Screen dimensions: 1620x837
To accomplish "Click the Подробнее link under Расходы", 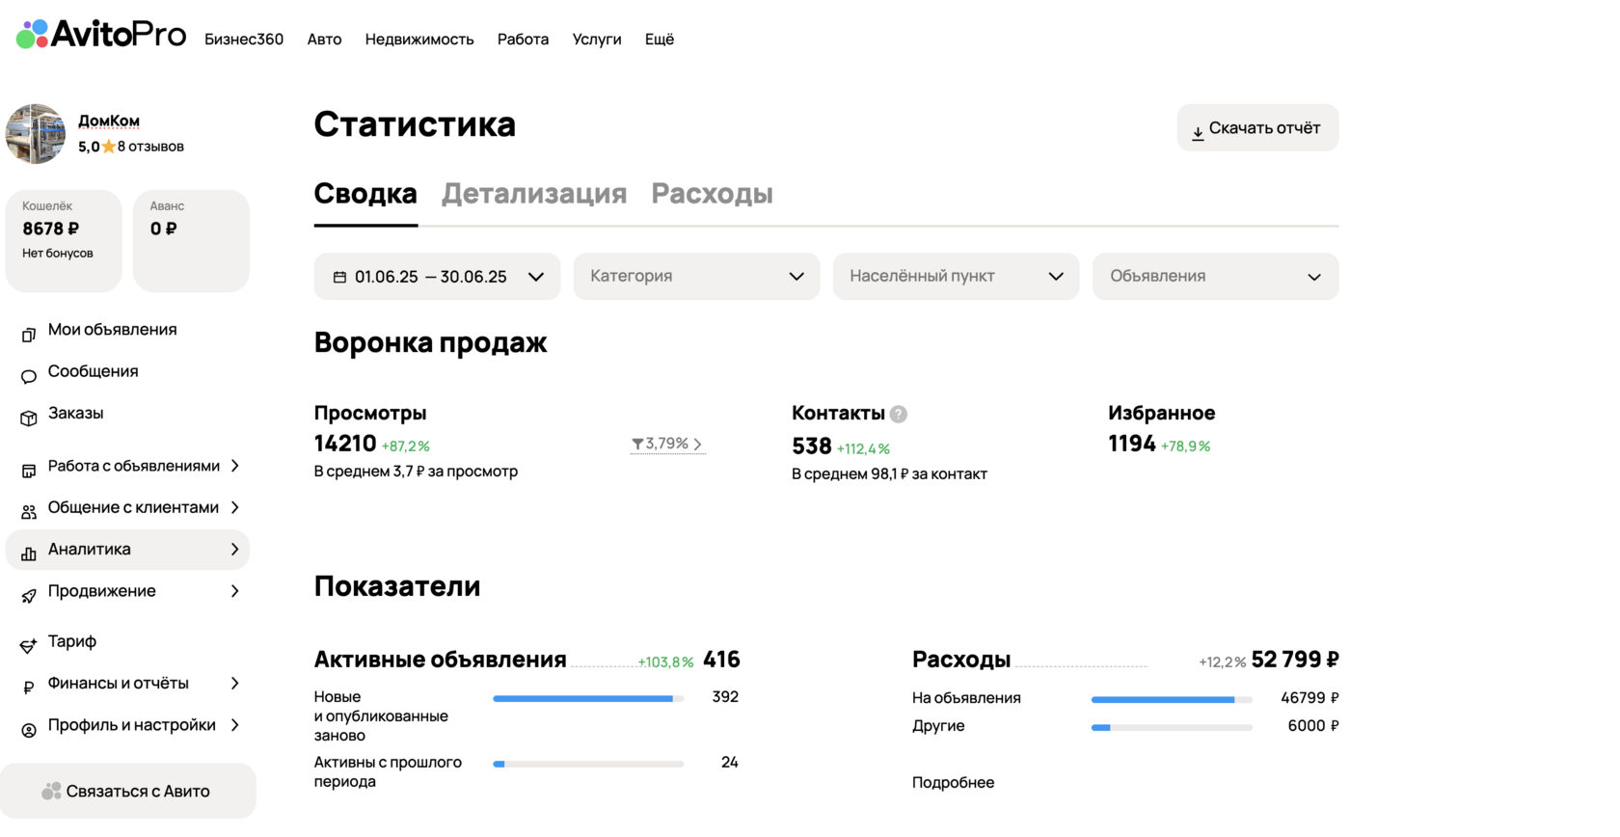I will click(953, 782).
